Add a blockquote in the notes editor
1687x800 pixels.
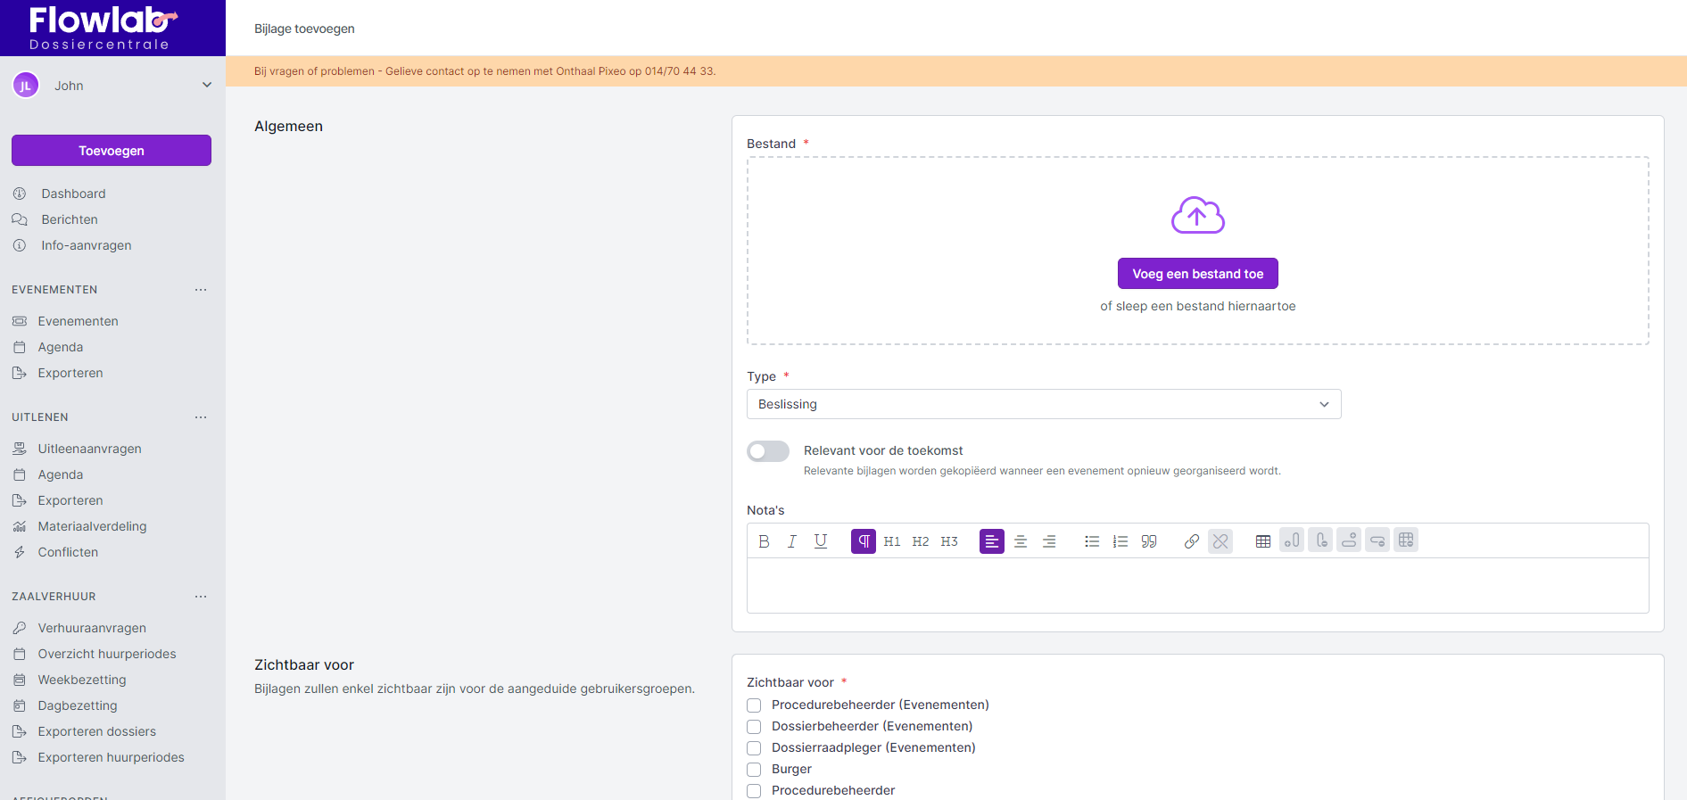(x=1149, y=541)
